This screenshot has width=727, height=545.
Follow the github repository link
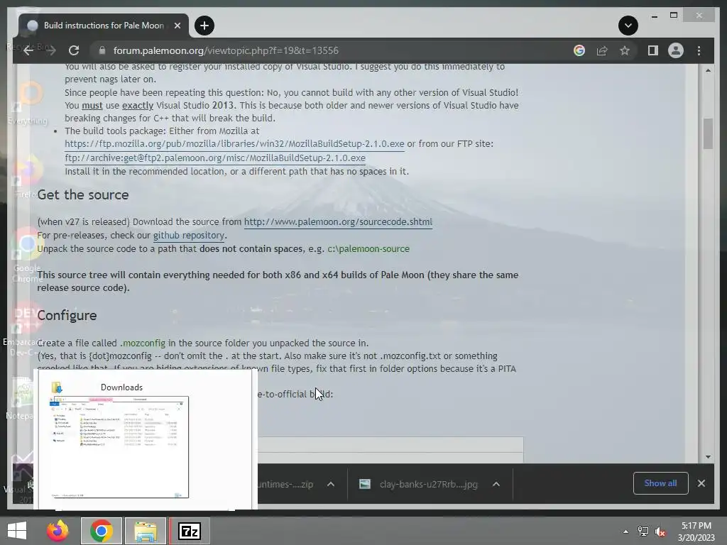(x=189, y=235)
